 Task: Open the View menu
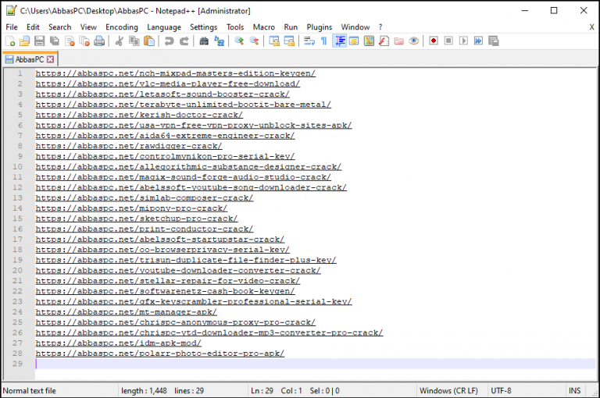(x=88, y=27)
